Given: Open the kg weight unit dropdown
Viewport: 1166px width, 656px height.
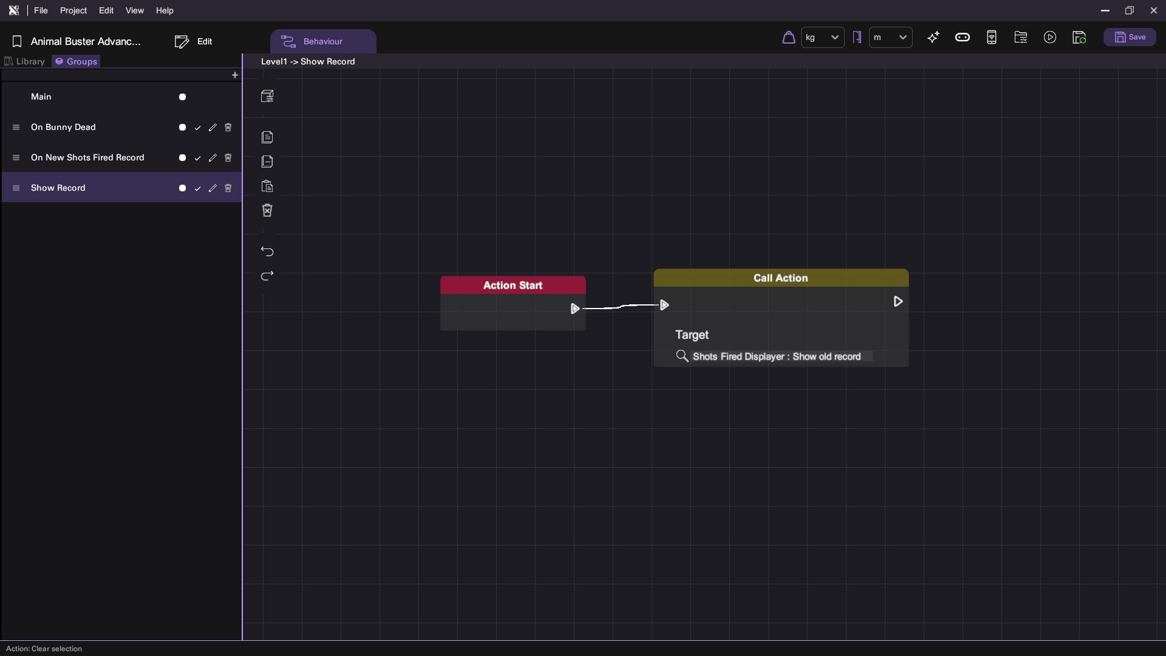Looking at the screenshot, I should tap(822, 38).
